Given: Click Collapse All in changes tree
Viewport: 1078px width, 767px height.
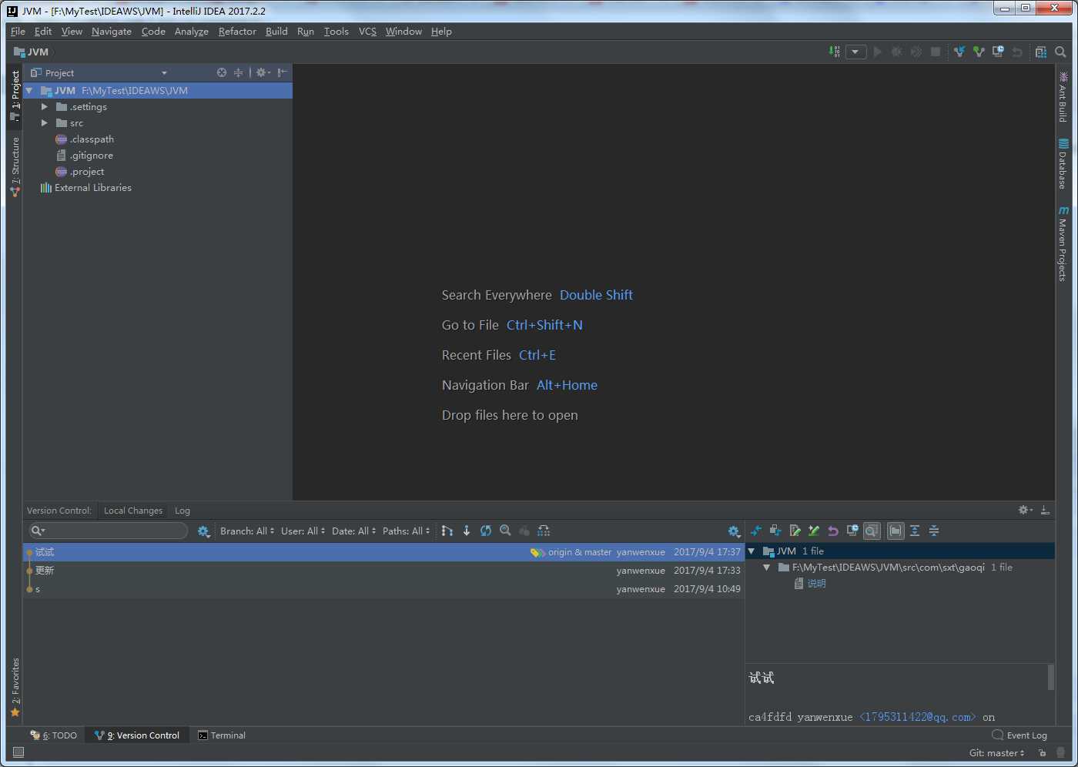Looking at the screenshot, I should tap(934, 531).
